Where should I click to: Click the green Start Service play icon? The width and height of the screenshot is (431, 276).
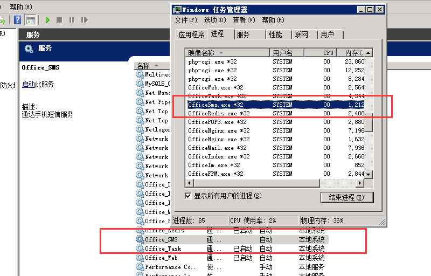(x=47, y=20)
